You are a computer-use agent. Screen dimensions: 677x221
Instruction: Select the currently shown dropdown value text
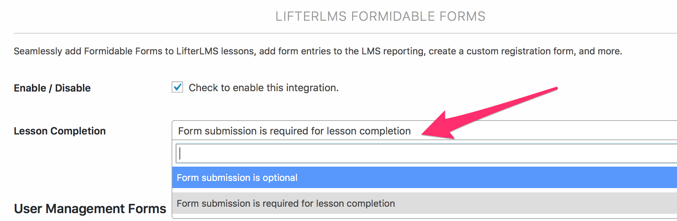point(294,131)
